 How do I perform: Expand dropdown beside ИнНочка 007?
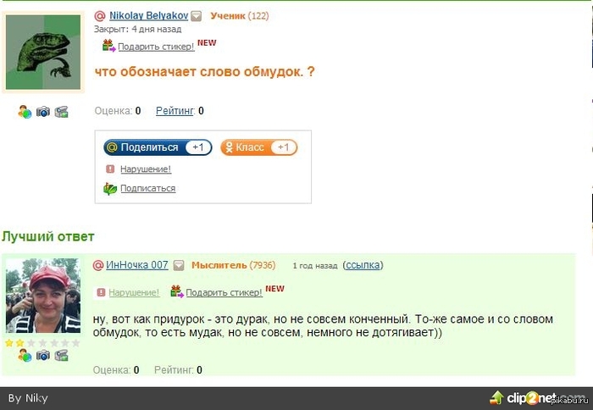pyautogui.click(x=179, y=265)
